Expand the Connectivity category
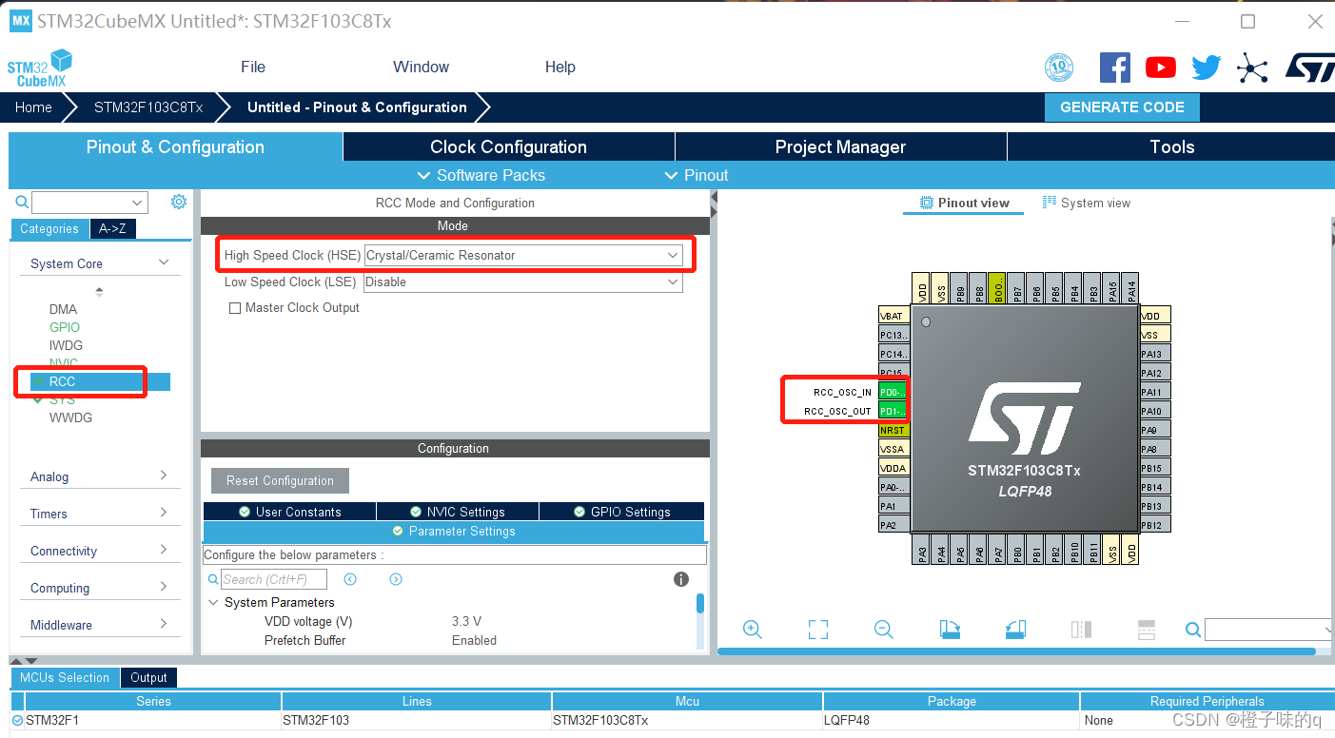 [x=164, y=550]
